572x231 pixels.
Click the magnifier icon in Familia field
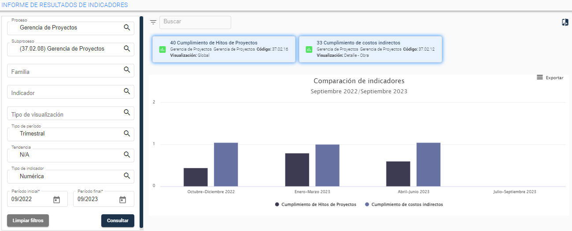(127, 70)
